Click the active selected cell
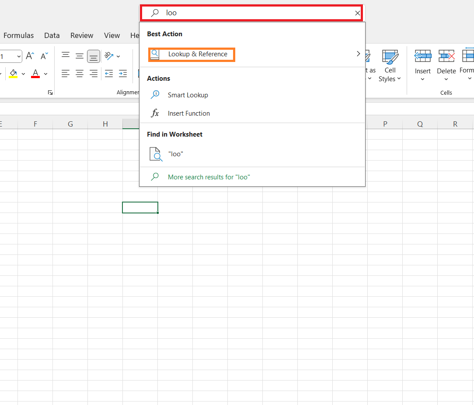The image size is (474, 405). pos(140,207)
